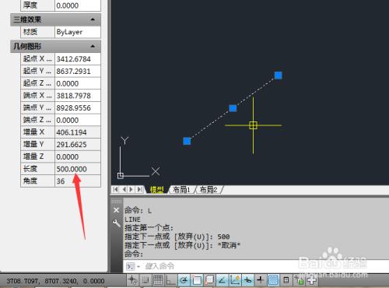The image size is (389, 288).
Task: Toggle Ortho Mode in status bar
Action: [170, 280]
